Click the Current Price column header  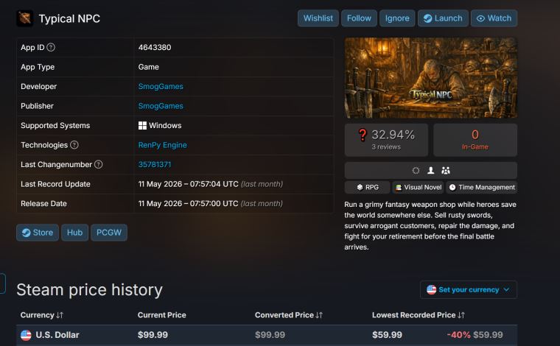pyautogui.click(x=162, y=315)
